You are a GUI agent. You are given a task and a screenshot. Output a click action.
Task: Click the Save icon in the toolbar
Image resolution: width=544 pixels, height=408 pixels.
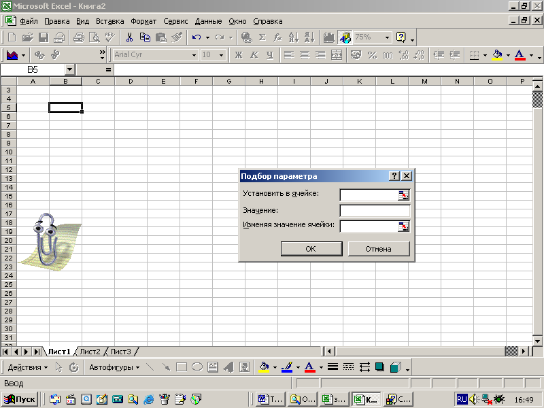click(x=43, y=37)
